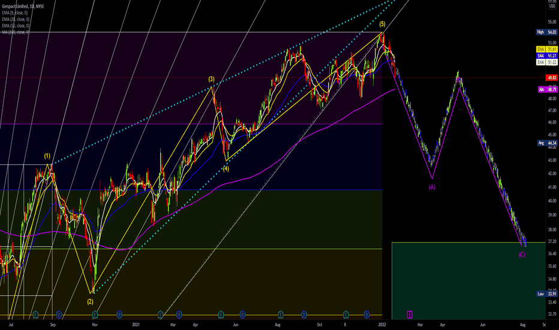Click the High 54.03 price label
The image size is (559, 330).
pyautogui.click(x=546, y=32)
